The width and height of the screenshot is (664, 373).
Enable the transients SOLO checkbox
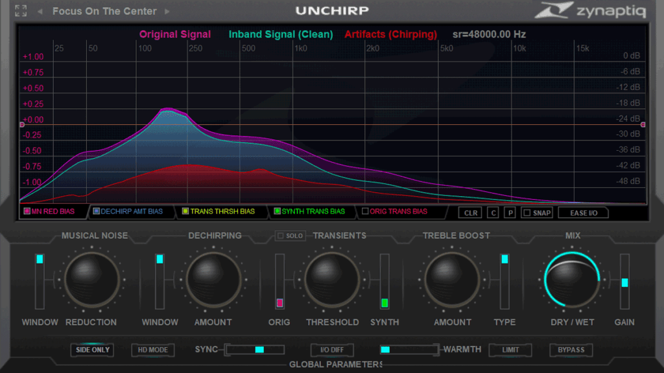[280, 236]
